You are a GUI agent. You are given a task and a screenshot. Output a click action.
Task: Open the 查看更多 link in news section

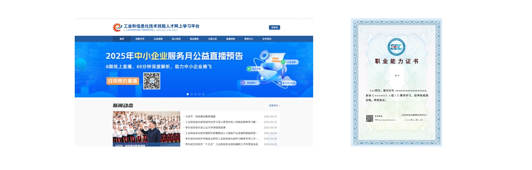[274, 106]
